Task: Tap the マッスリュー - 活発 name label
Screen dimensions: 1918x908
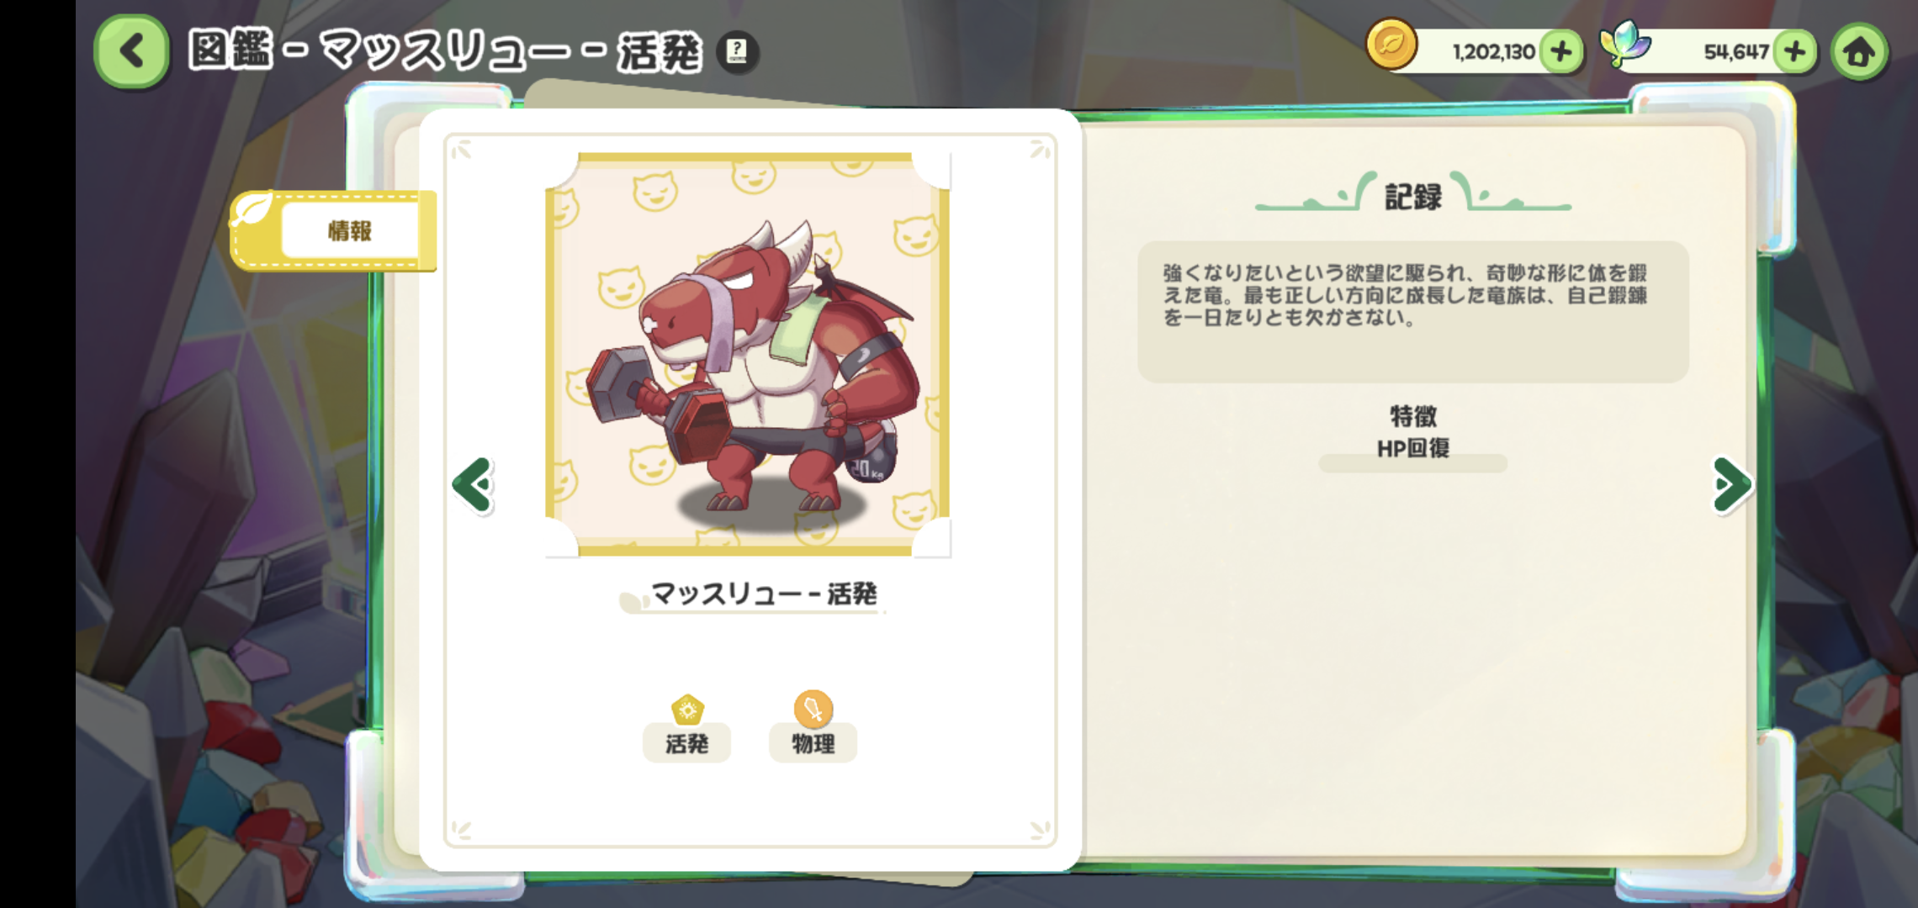Action: pyautogui.click(x=763, y=594)
